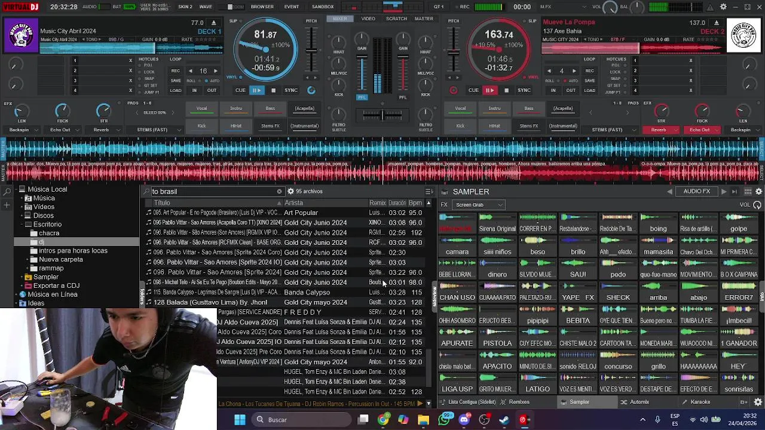Click the crossfader in the mixer

click(382, 115)
